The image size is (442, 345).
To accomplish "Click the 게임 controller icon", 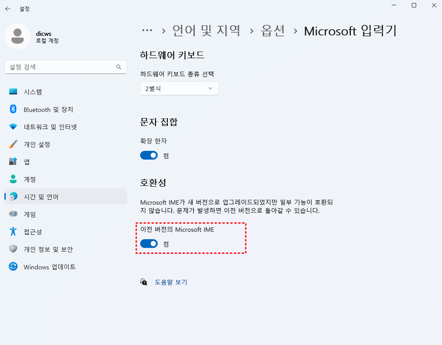I will click(x=13, y=214).
